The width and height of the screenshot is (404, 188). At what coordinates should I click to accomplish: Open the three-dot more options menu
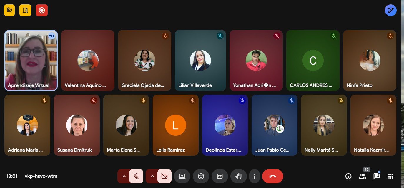(x=255, y=176)
